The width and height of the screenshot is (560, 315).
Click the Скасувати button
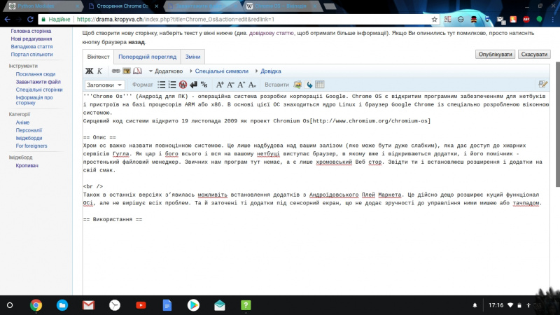(x=534, y=55)
